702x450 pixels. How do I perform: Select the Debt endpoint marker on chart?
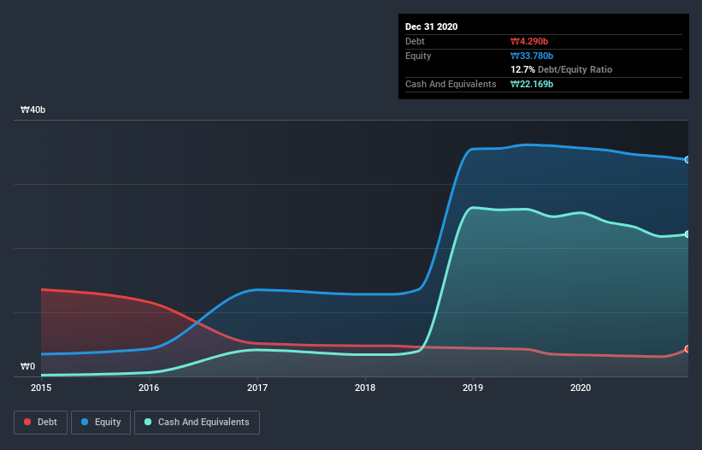[687, 349]
